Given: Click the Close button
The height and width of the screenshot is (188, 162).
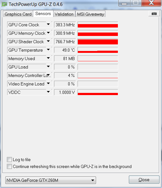Looking at the screenshot, I should (144, 180).
